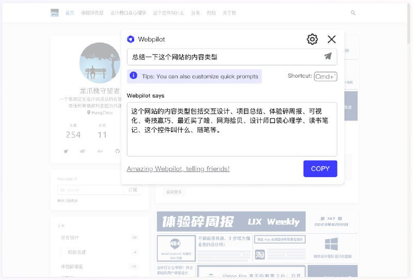Click the 邮件订阅更新 text under Email field

tap(68, 201)
